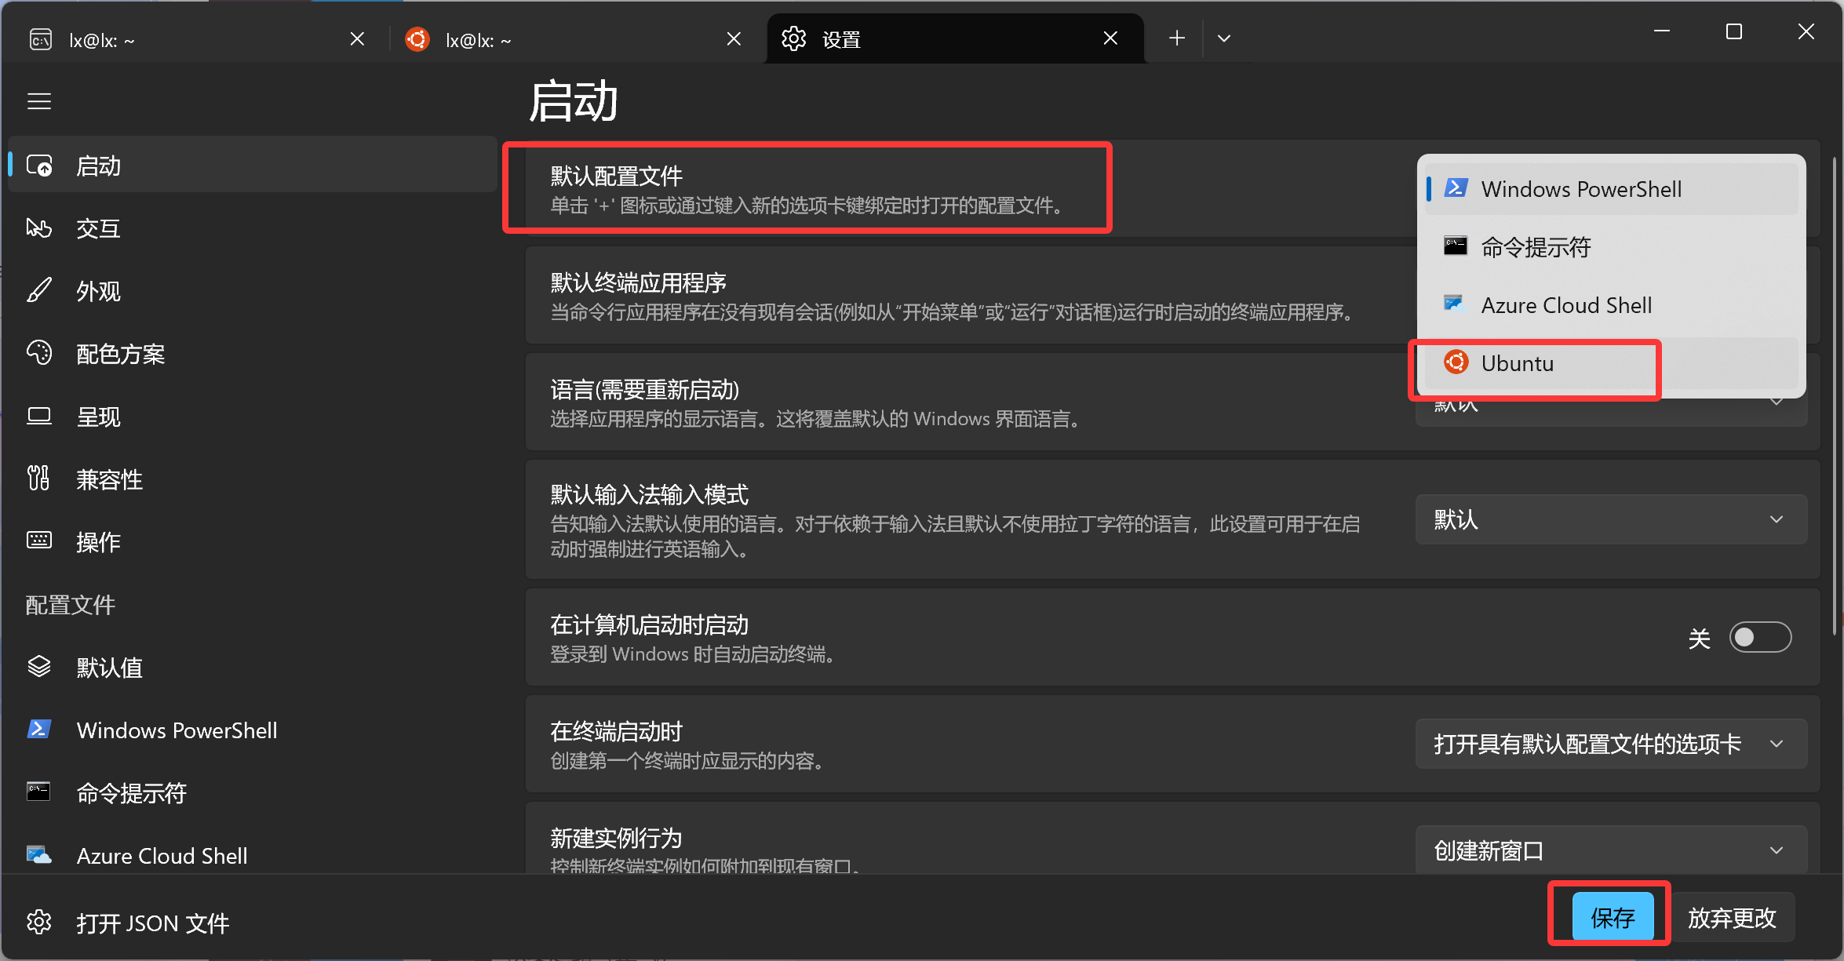
Task: Toggle the 在计算机启动时启动 switch
Action: tap(1759, 637)
